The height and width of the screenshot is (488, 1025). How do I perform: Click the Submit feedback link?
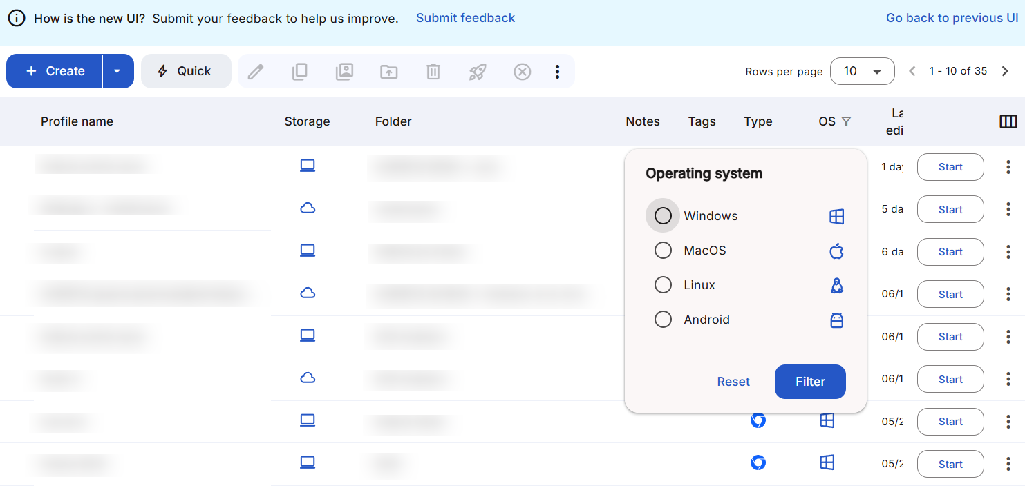click(465, 18)
